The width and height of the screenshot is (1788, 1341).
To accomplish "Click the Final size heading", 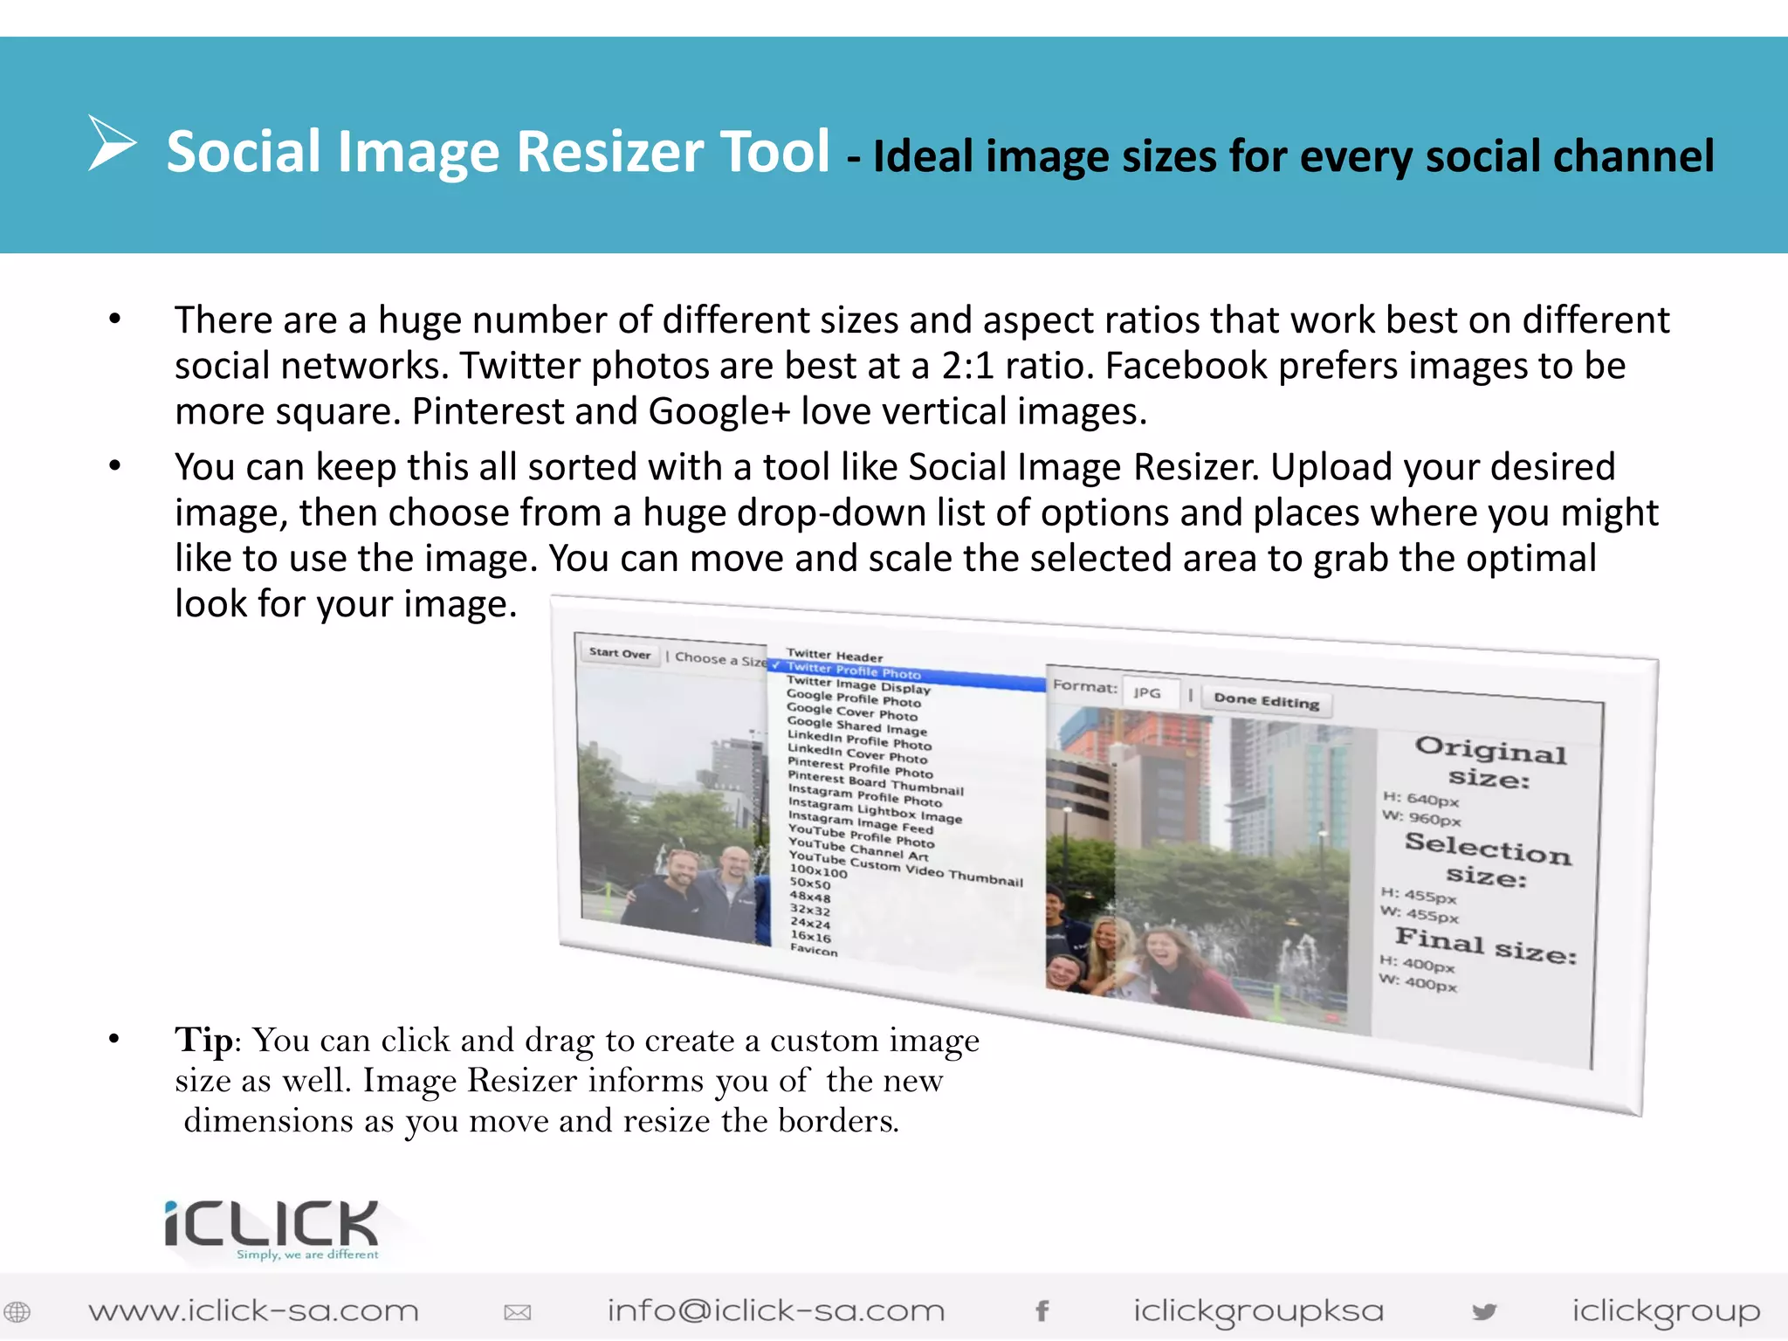I will 1486,946.
